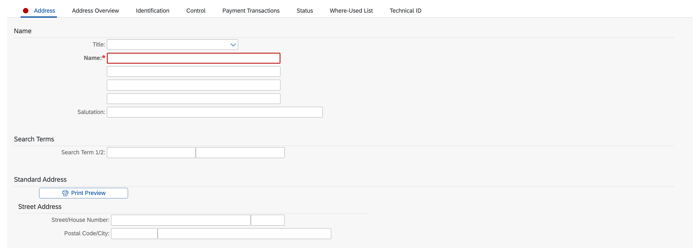Open the Payment Transactions tab
This screenshot has width=700, height=248.
[x=251, y=11]
